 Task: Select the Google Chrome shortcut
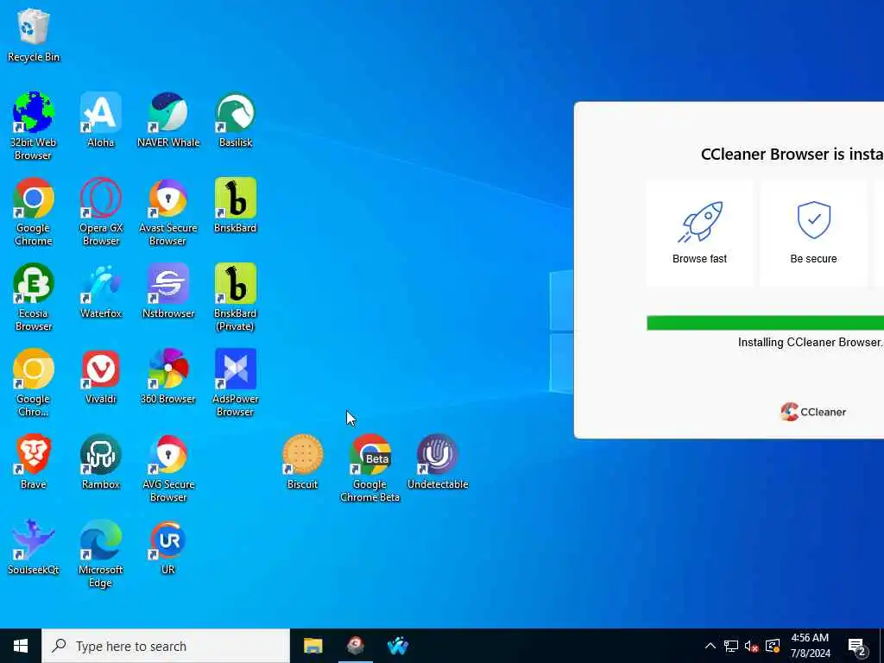point(34,212)
